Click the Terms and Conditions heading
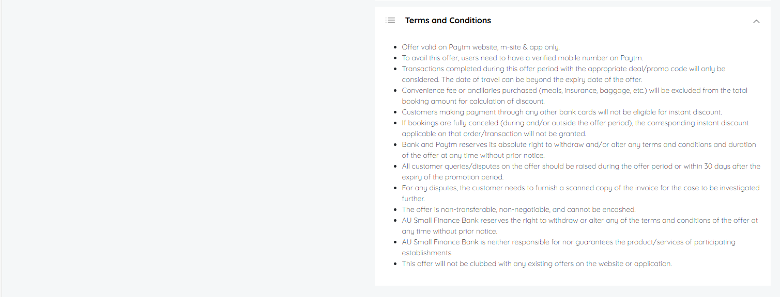The height and width of the screenshot is (297, 780). [x=448, y=21]
